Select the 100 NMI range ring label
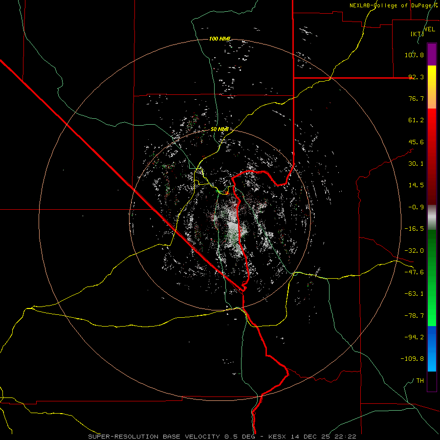The height and width of the screenshot is (440, 440). [220, 39]
